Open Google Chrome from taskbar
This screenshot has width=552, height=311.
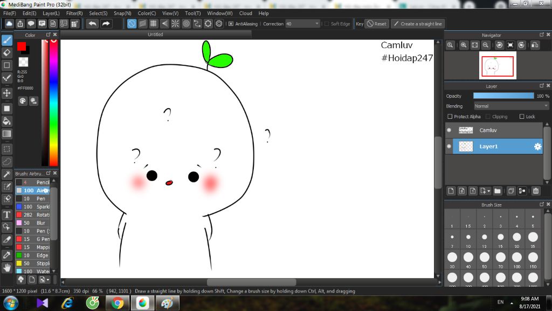tap(118, 303)
